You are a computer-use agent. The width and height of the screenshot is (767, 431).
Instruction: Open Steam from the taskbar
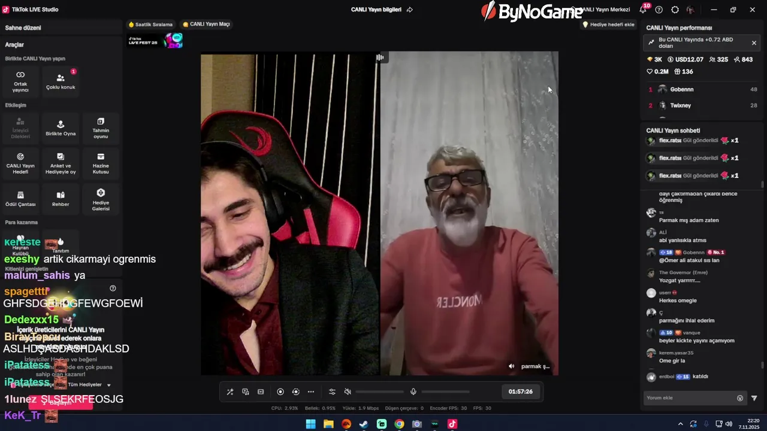(x=364, y=424)
